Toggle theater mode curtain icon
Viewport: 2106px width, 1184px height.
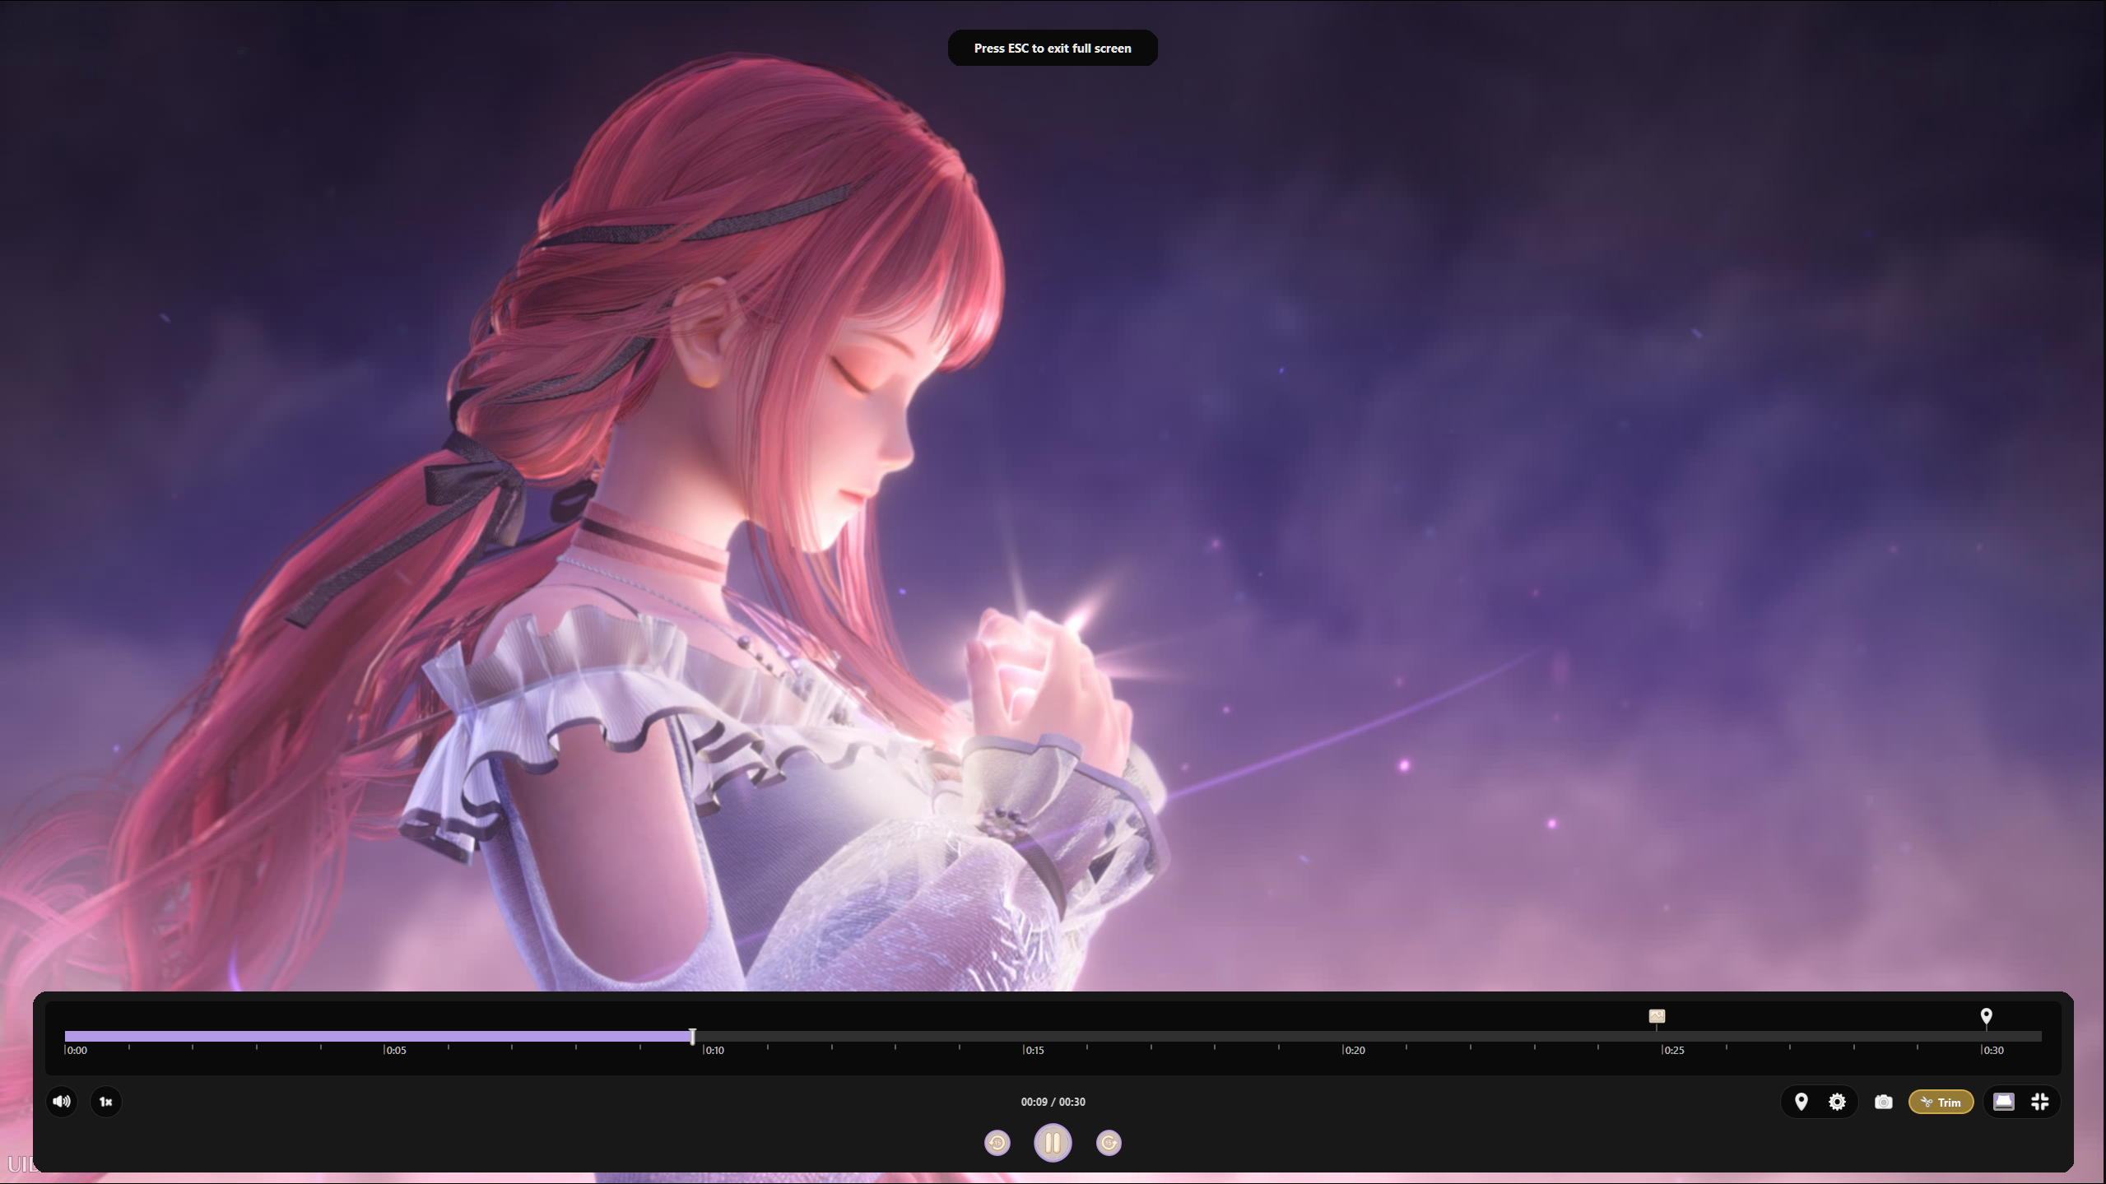coord(2003,1101)
